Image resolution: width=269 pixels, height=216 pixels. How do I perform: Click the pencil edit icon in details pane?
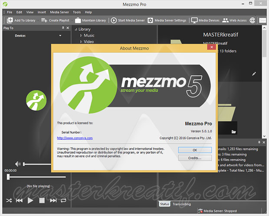click(254, 74)
